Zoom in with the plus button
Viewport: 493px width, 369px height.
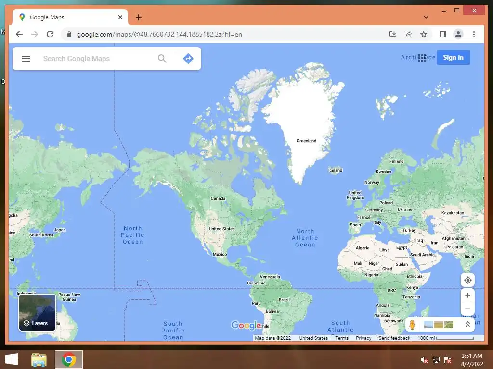tap(467, 295)
